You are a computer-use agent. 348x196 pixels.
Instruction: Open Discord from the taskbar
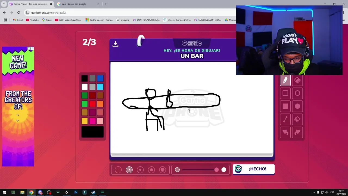tap(40, 192)
